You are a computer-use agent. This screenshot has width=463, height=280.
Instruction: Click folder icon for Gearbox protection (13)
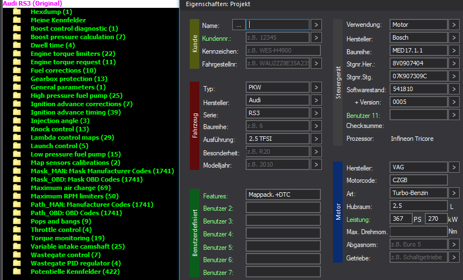pyautogui.click(x=17, y=79)
